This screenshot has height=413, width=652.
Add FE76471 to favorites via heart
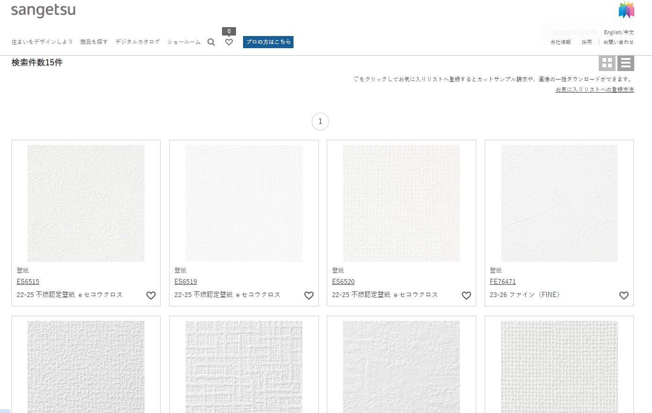pyautogui.click(x=624, y=296)
